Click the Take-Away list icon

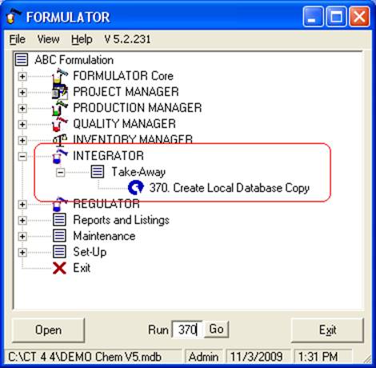tap(98, 172)
